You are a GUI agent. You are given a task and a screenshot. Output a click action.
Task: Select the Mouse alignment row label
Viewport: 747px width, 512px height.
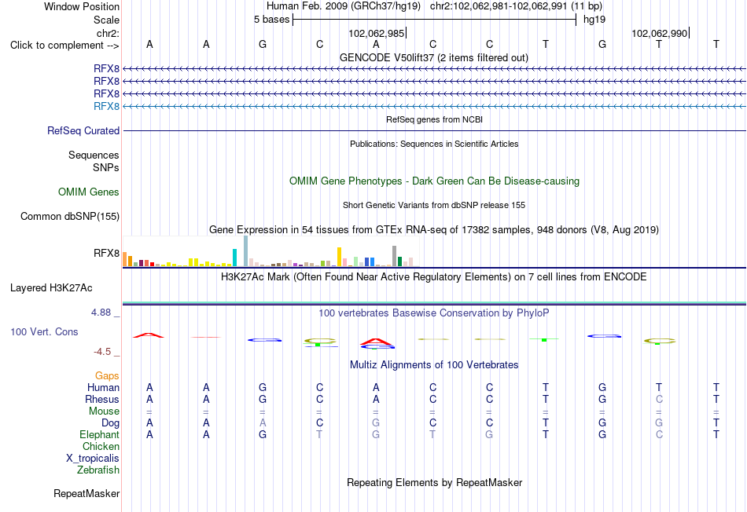tap(104, 411)
